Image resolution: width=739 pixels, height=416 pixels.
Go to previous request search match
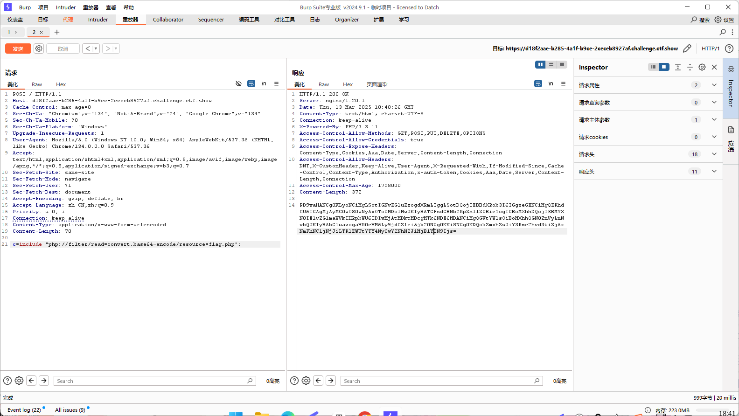coord(31,381)
